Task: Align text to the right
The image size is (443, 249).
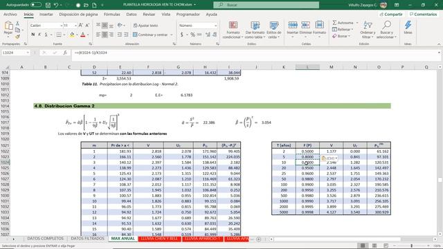Action: click(111, 35)
